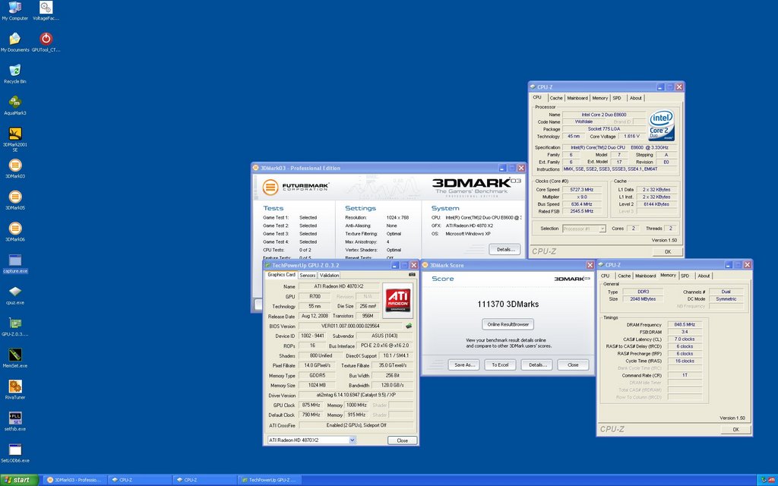
Task: Click Core Speed value 5727.3 MHz
Action: [582, 189]
